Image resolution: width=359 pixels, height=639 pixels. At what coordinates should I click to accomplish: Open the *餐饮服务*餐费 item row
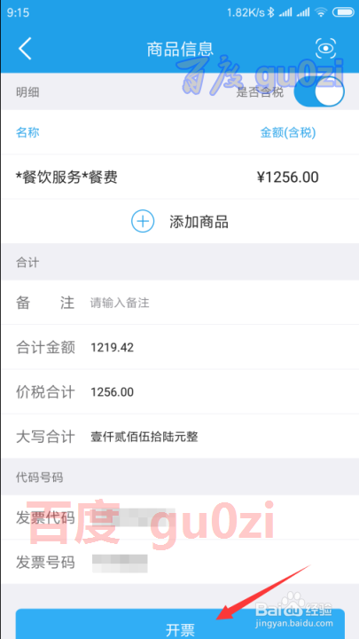coord(179,177)
